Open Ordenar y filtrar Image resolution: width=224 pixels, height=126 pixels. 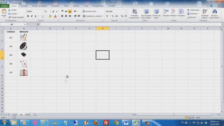click(205, 14)
